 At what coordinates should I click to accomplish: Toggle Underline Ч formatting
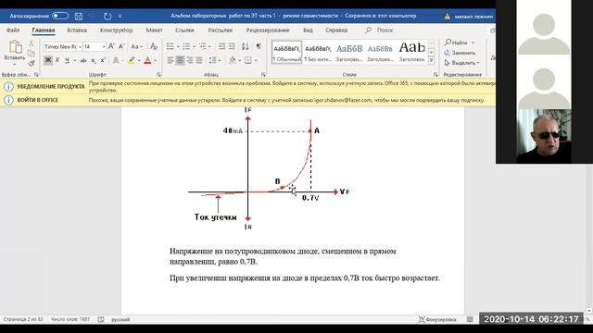click(67, 60)
